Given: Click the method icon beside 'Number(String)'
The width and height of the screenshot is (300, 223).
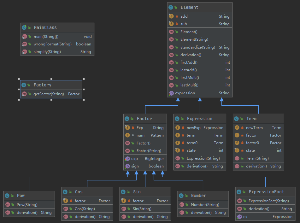Looking at the screenshot, I should click(182, 205).
